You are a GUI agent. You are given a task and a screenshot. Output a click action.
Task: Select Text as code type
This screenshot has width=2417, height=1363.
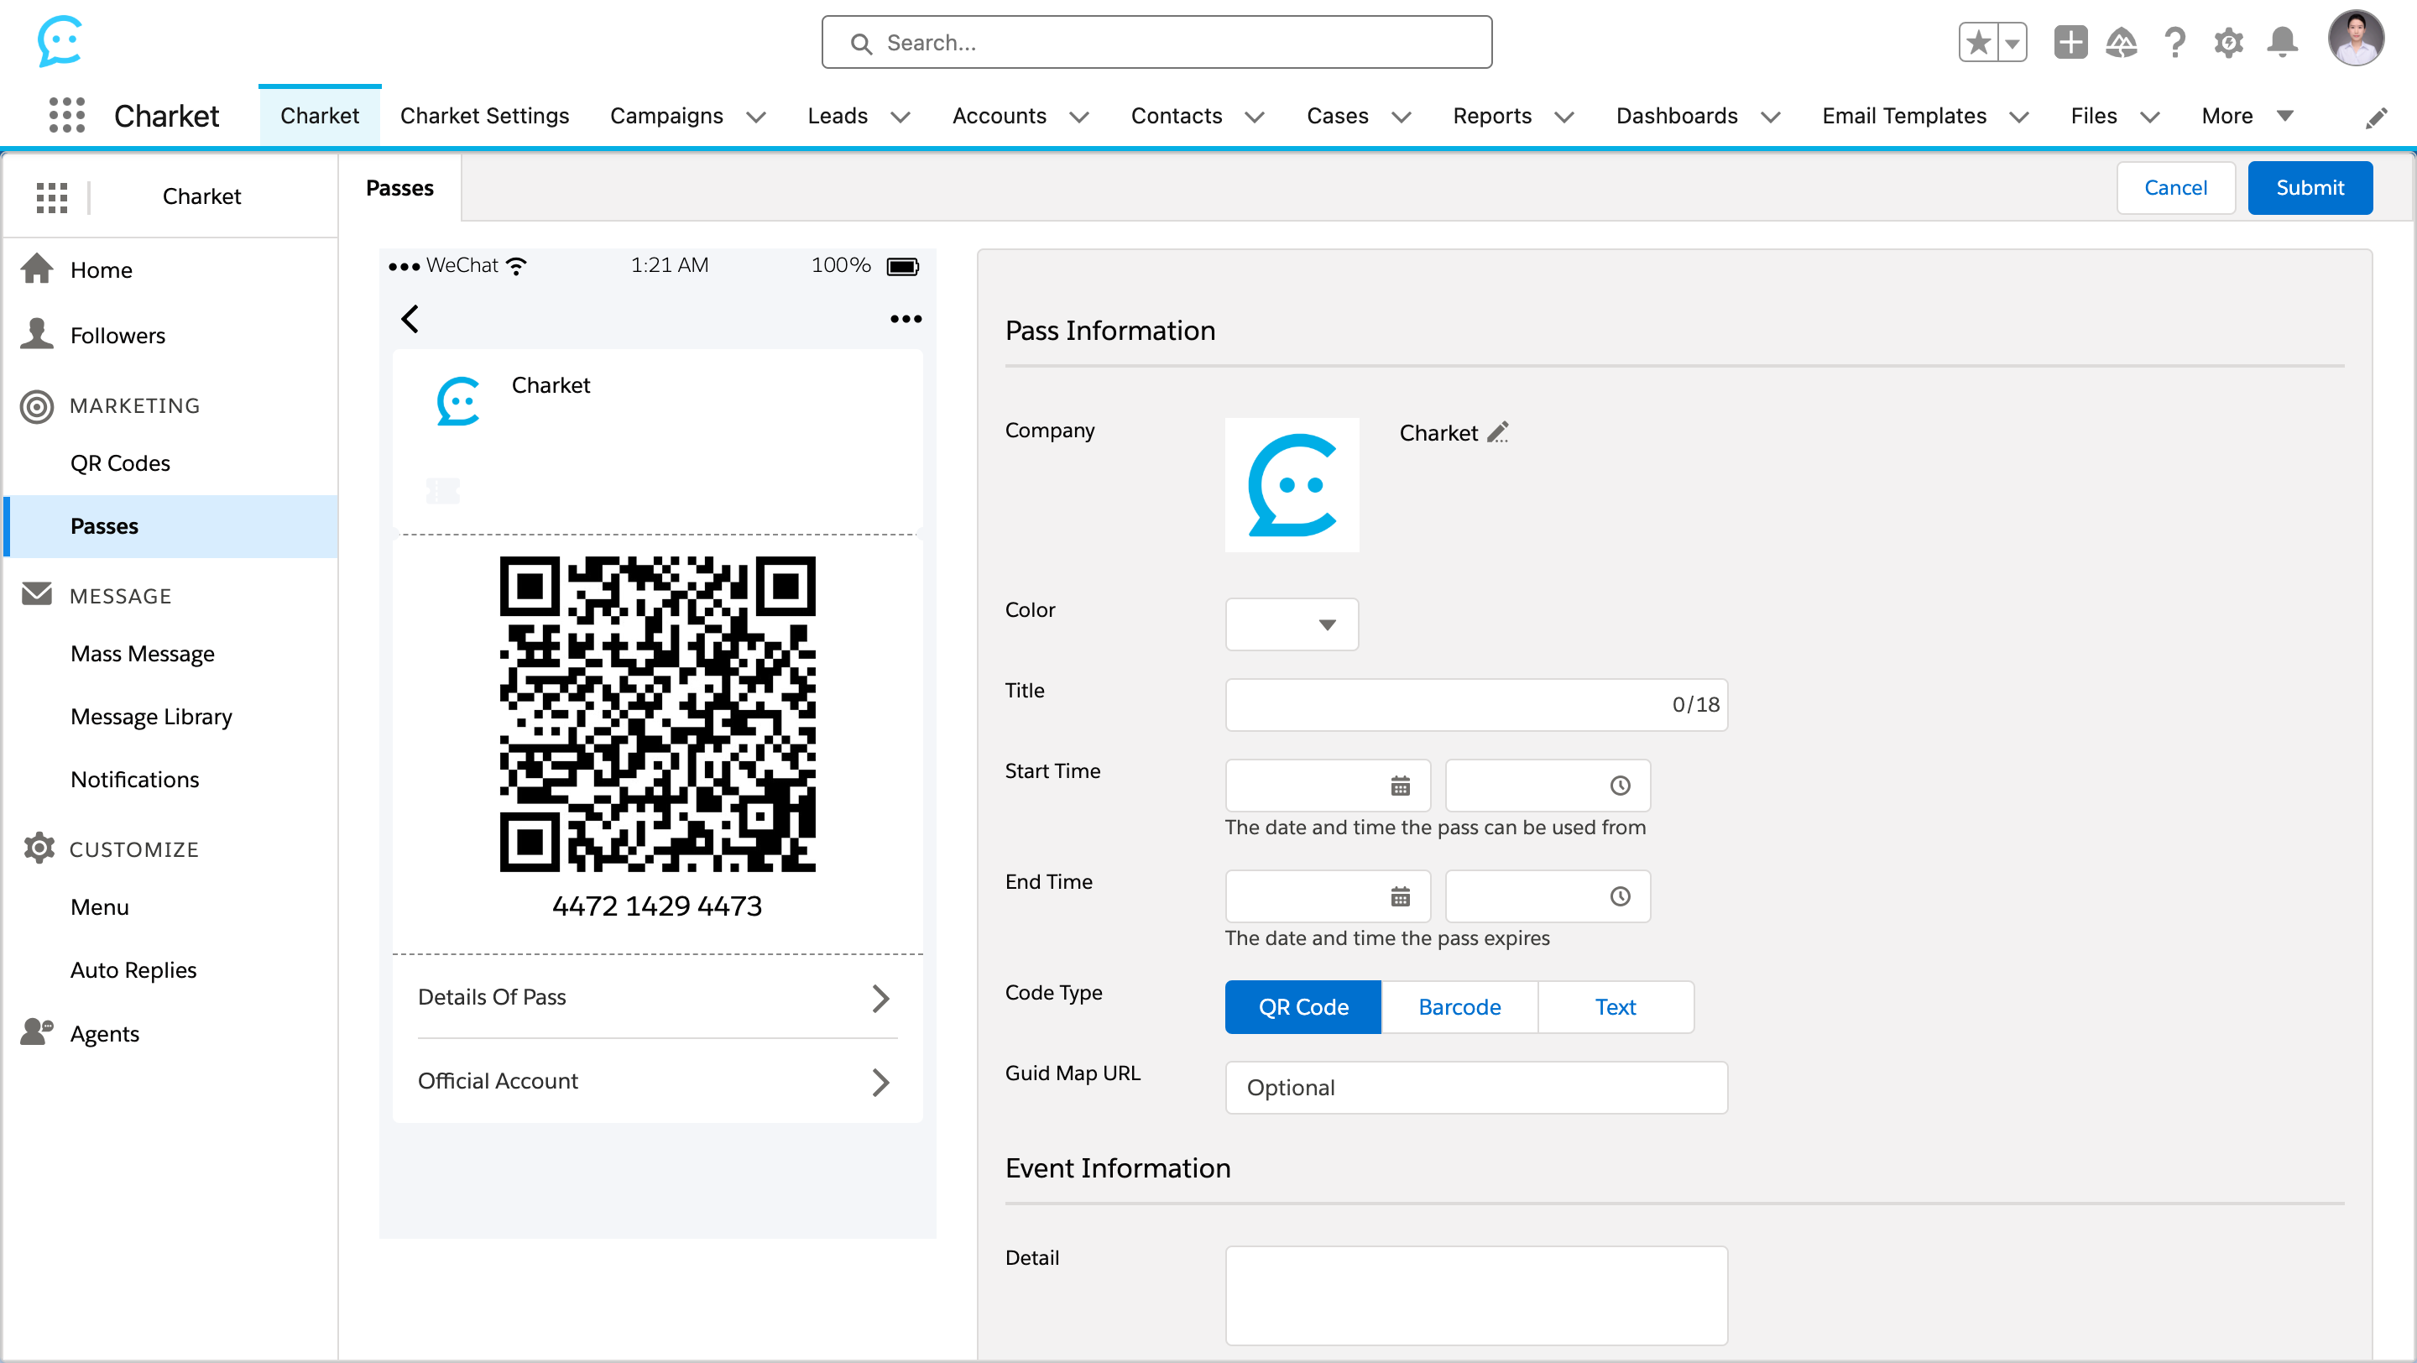pyautogui.click(x=1616, y=1006)
